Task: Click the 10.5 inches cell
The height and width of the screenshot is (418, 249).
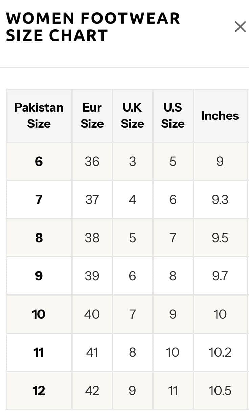Action: point(220,391)
